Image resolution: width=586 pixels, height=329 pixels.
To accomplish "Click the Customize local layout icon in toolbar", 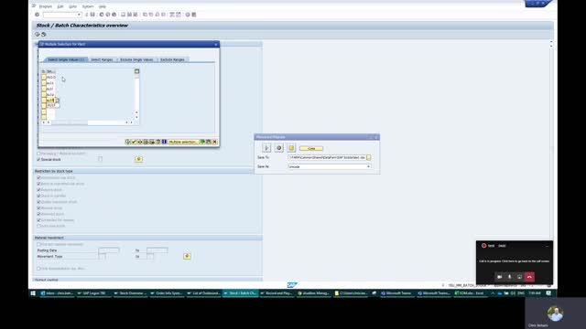I will [x=193, y=15].
